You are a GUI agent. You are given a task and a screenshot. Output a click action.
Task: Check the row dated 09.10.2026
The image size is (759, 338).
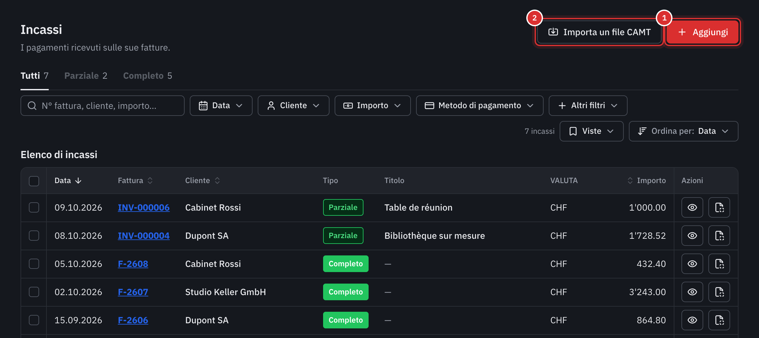tap(34, 207)
